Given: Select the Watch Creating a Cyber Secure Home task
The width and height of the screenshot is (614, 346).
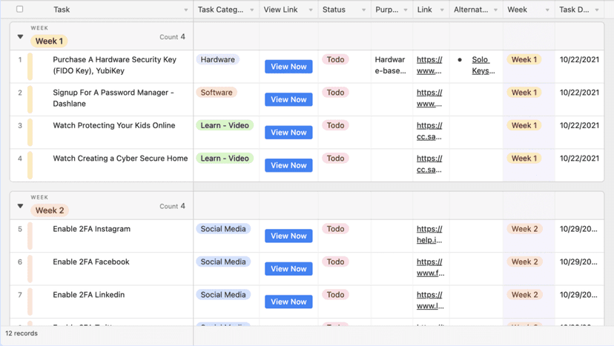Looking at the screenshot, I should click(x=120, y=158).
